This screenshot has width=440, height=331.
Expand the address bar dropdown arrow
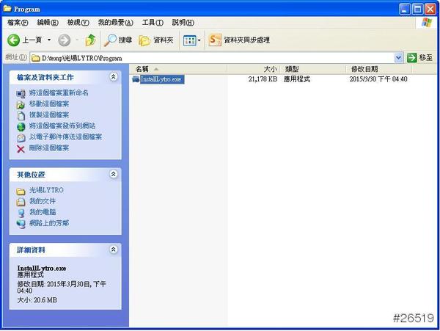(398, 58)
